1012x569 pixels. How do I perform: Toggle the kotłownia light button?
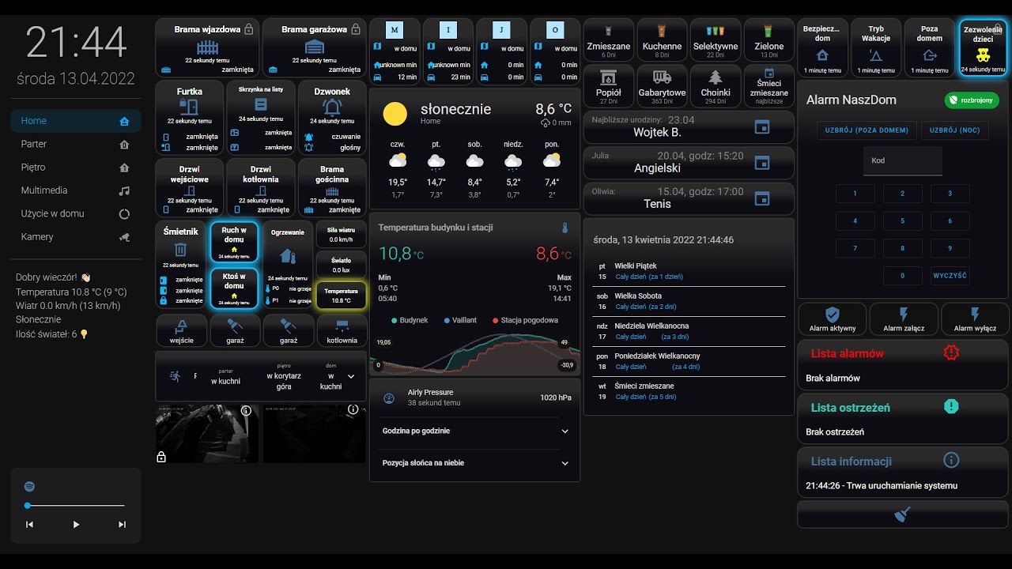[x=342, y=330]
